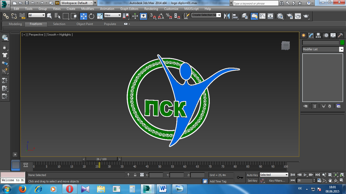Screen dimensions: 346x194
Task: Expand the ribbon minimize options arrow
Action: (x=129, y=24)
